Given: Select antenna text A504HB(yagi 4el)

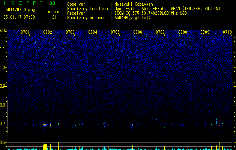Looking at the screenshot, I should coord(132,18).
